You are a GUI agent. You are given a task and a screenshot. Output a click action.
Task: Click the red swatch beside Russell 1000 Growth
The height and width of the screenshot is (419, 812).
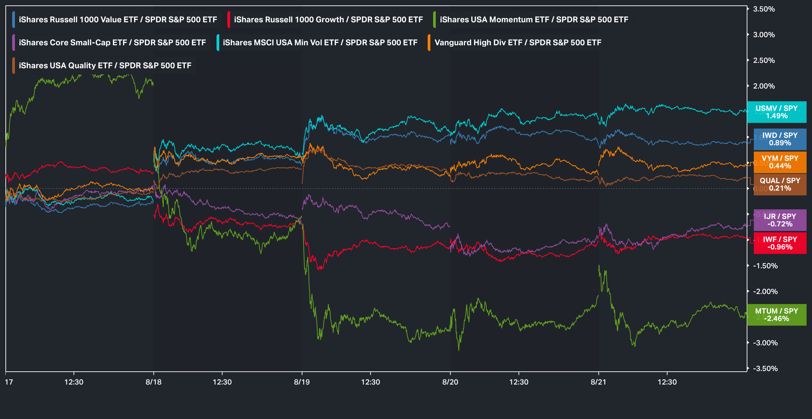(229, 20)
